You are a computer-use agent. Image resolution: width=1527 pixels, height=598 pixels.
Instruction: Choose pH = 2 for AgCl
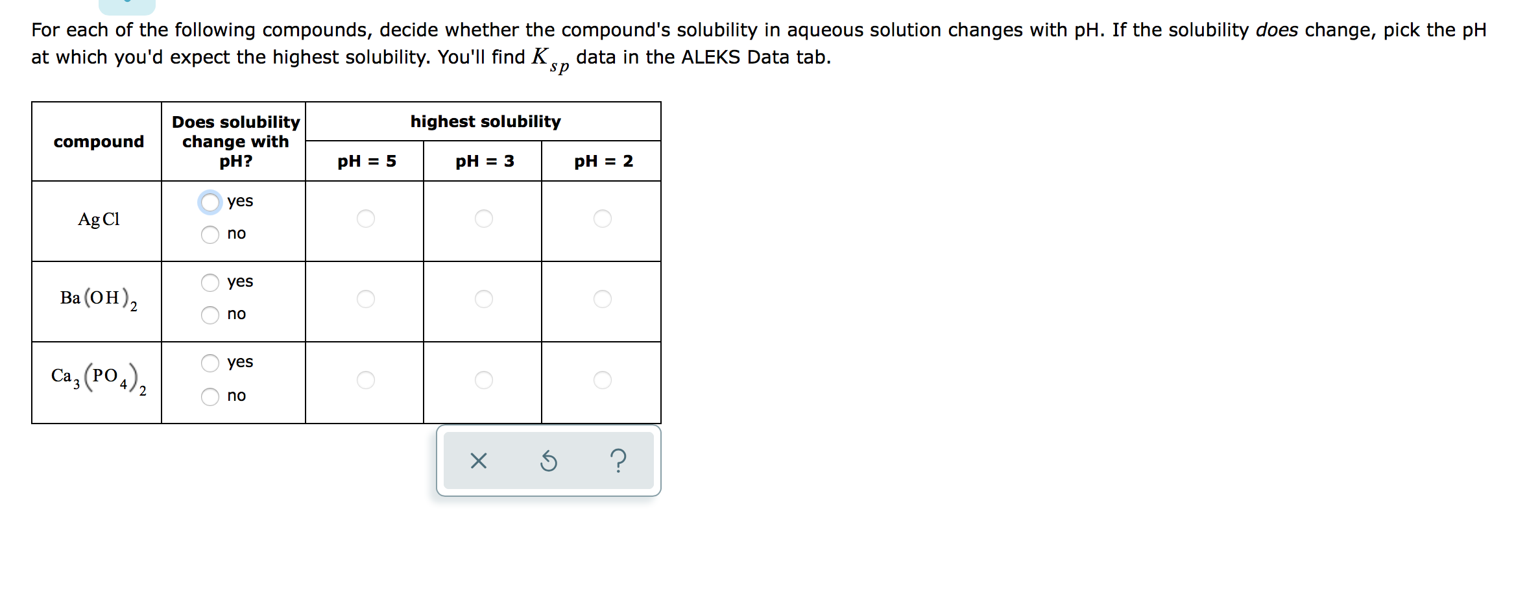pyautogui.click(x=602, y=219)
